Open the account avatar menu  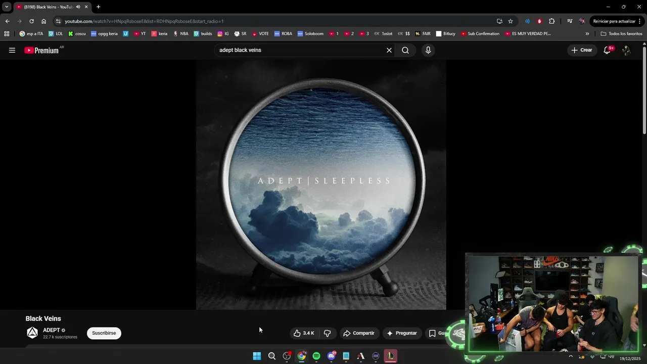626,50
